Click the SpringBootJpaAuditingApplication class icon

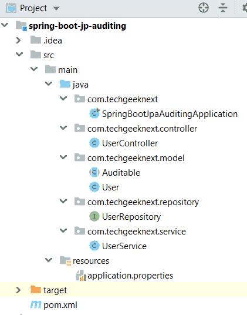[x=94, y=113]
